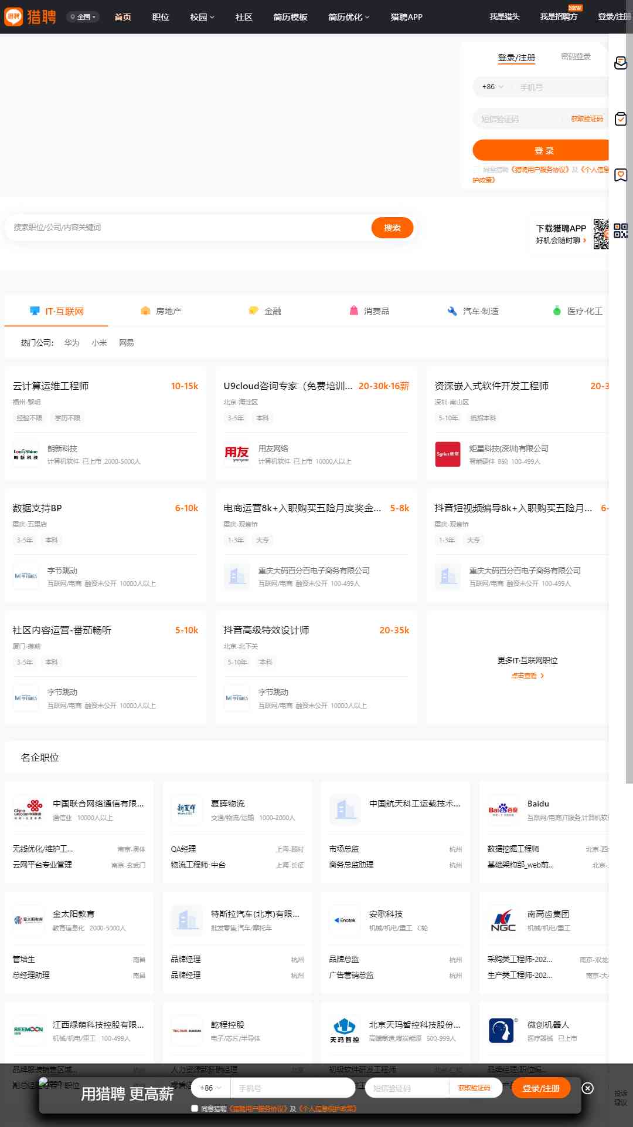633x1127 pixels.
Task: Select the 金融 industry tab
Action: click(265, 311)
